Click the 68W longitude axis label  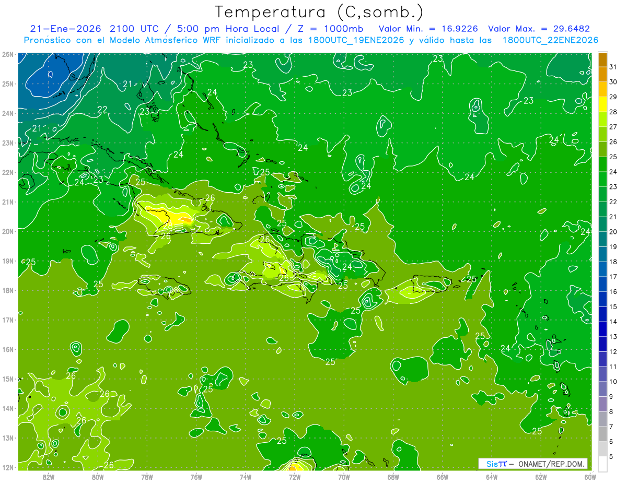pyautogui.click(x=393, y=477)
